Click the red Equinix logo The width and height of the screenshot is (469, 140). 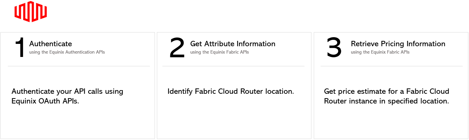[31, 11]
